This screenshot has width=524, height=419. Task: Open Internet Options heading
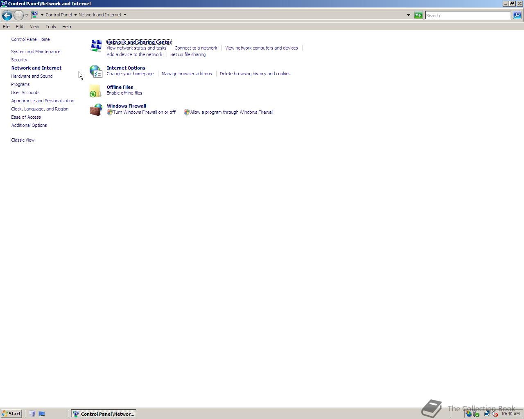[126, 68]
